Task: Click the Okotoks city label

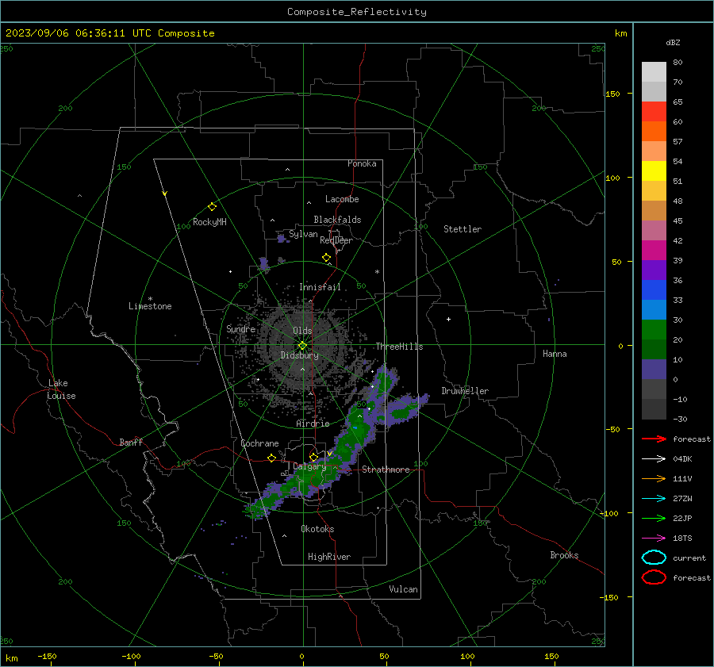Action: (x=317, y=529)
